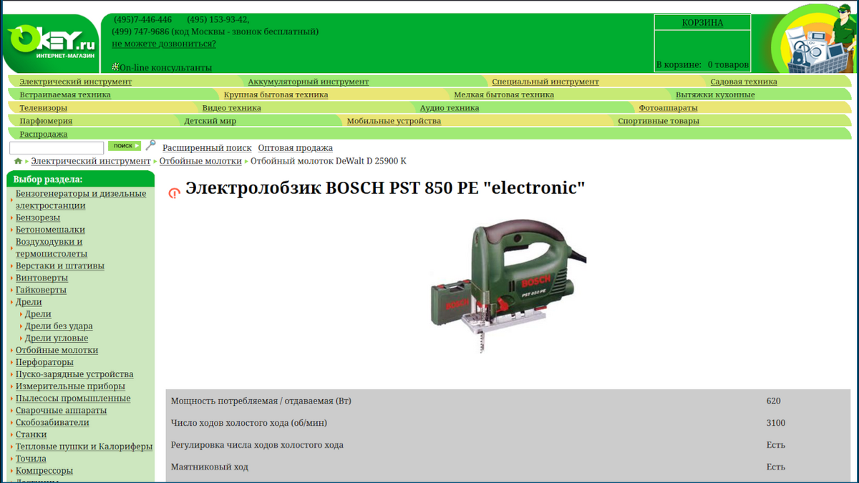Open sidebar Пылесосы промышленные
The width and height of the screenshot is (859, 483).
[73, 399]
